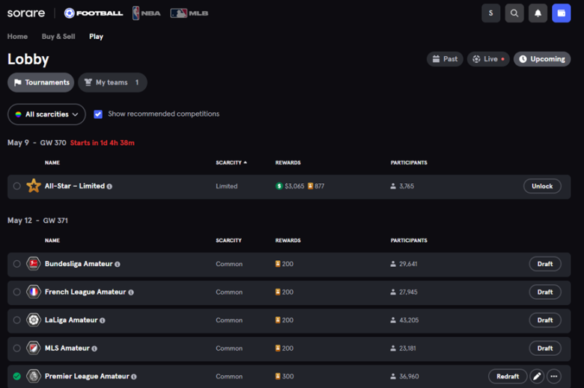Click the 3,765 participants count
The image size is (584, 388).
tap(407, 186)
